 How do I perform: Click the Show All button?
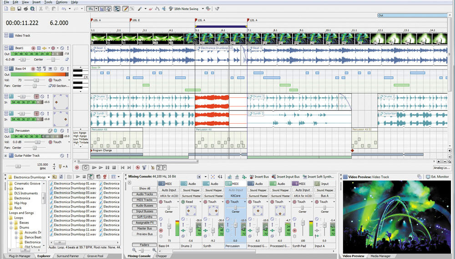coord(145,188)
